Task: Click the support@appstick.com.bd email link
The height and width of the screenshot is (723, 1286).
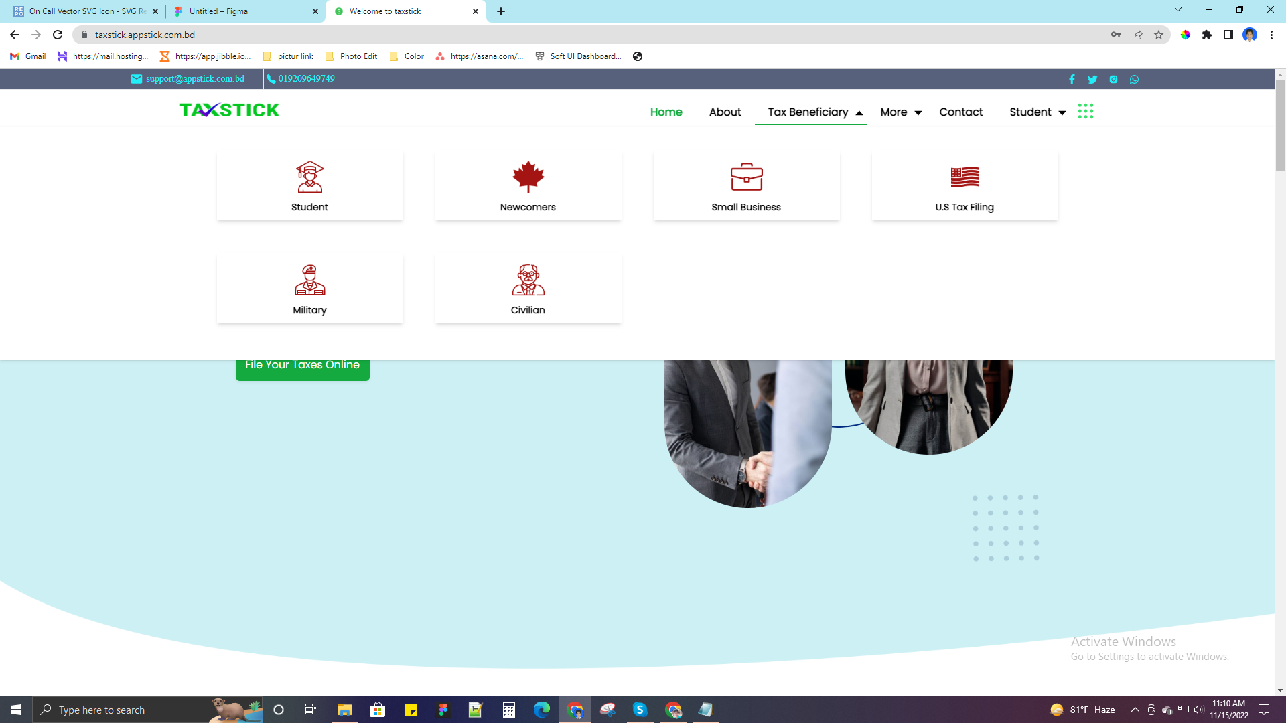Action: (x=194, y=79)
